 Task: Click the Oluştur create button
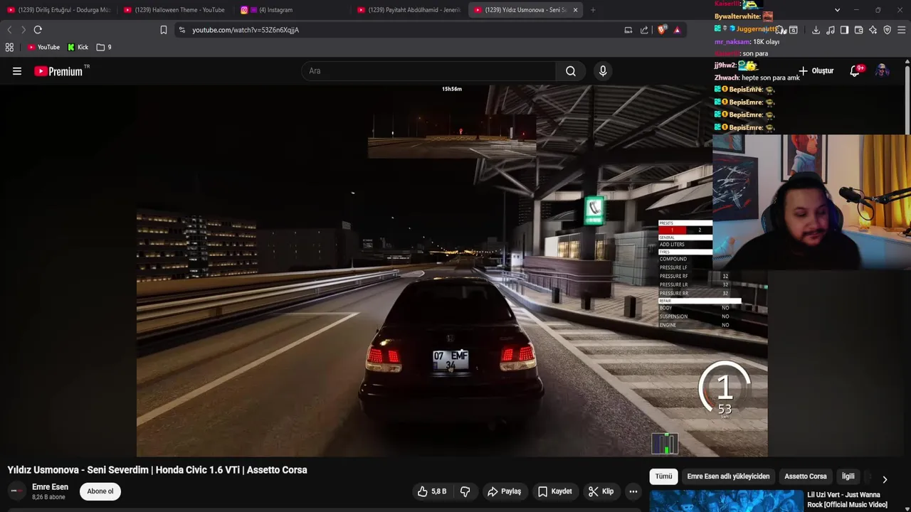click(x=816, y=71)
